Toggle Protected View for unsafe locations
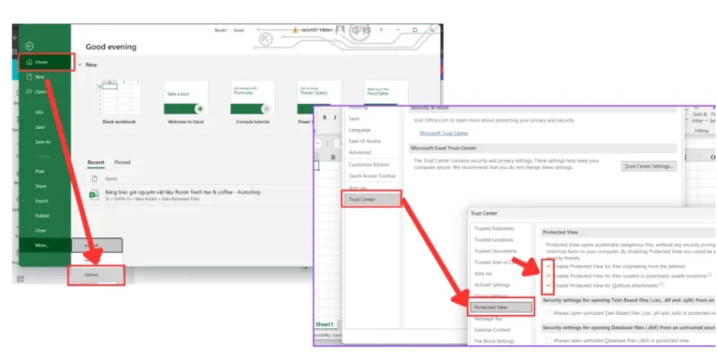Viewport: 717px width, 358px height. tap(549, 276)
